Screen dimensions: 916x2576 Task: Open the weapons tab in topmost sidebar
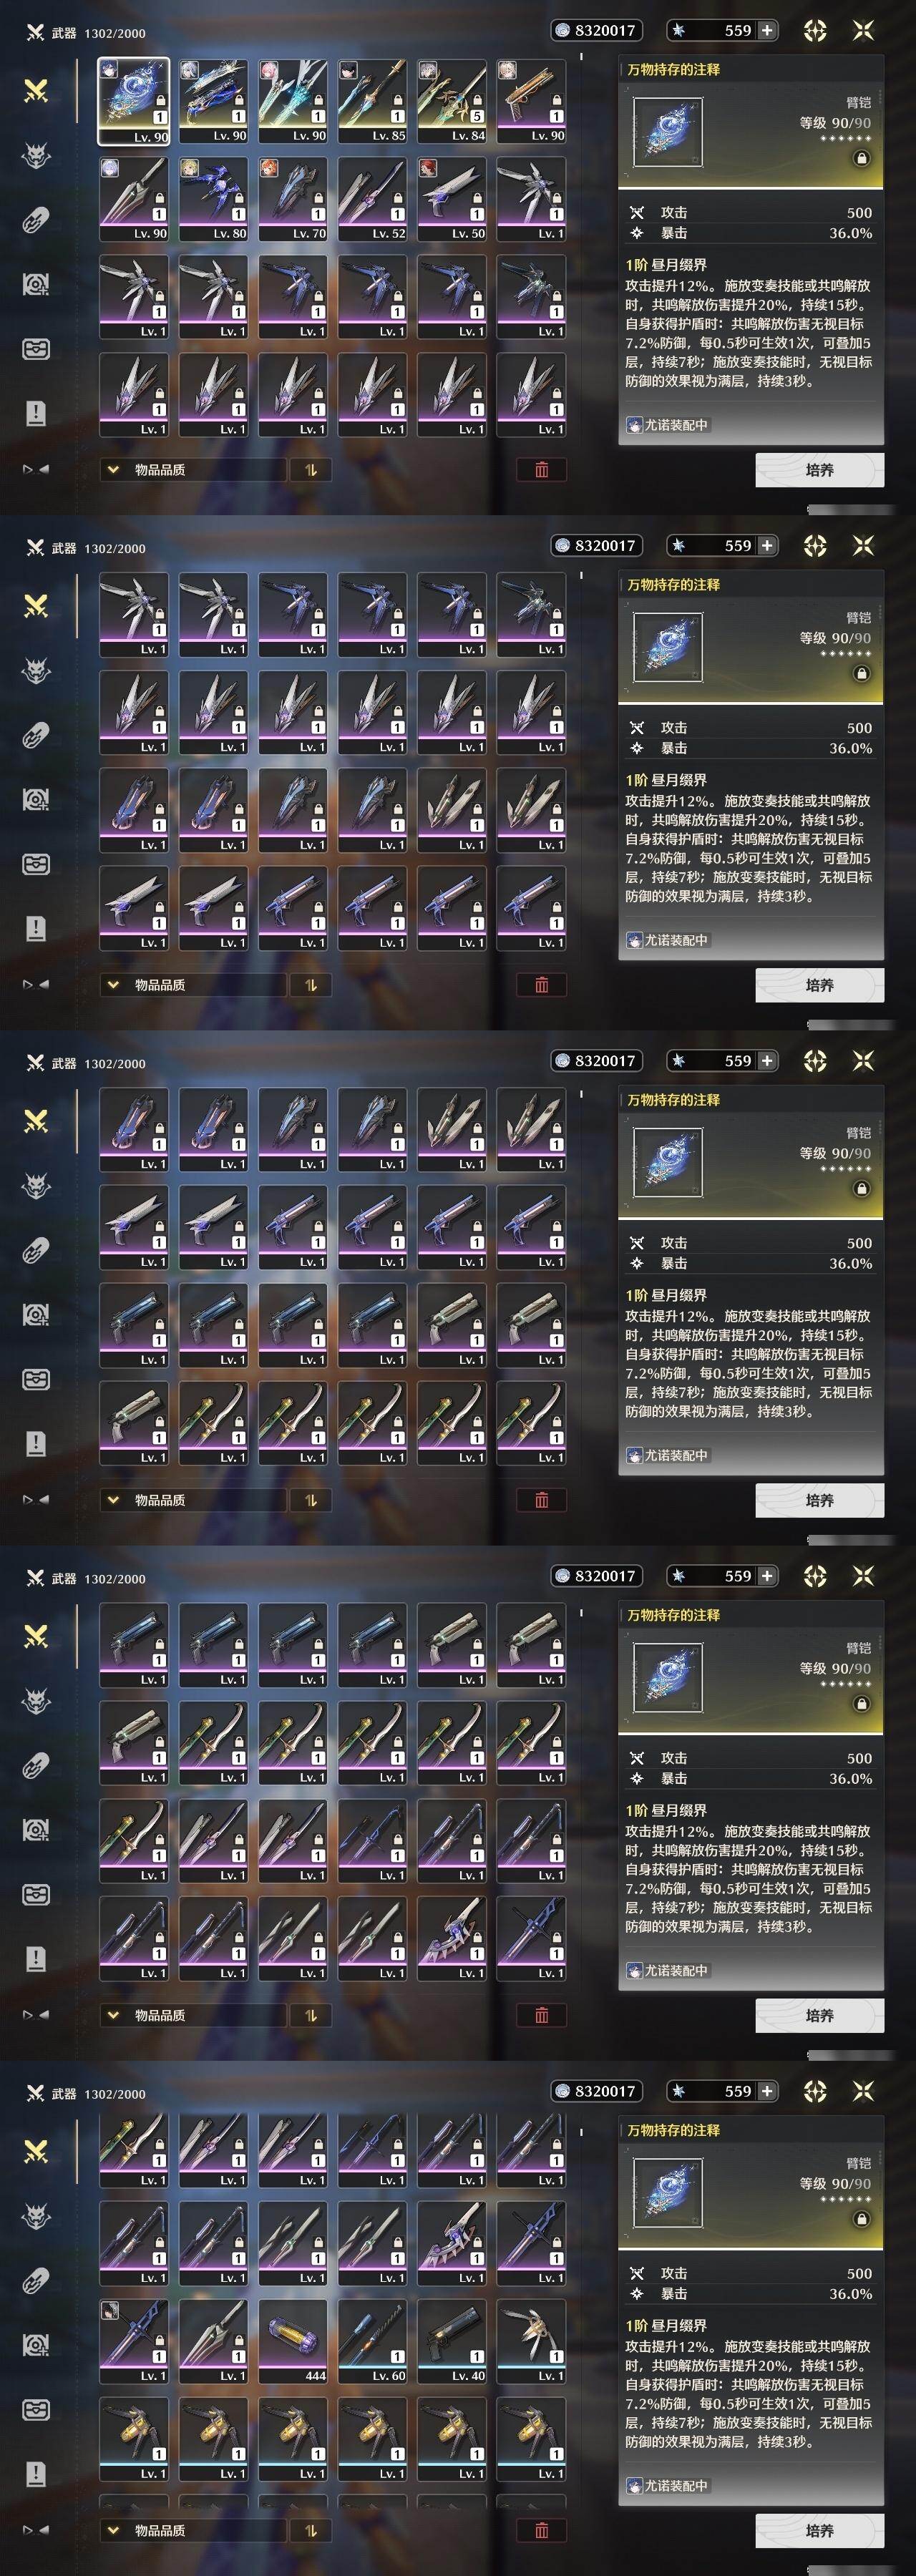pos(36,91)
